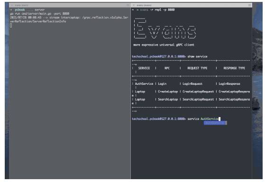This screenshot has width=265, height=182.
Task: Select the 'evans (evans)' pane title
Action: click(x=144, y=5)
